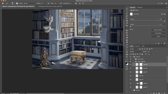Image resolution: width=168 pixels, height=94 pixels.
Task: Switch to the Channels tab
Action: [137, 46]
